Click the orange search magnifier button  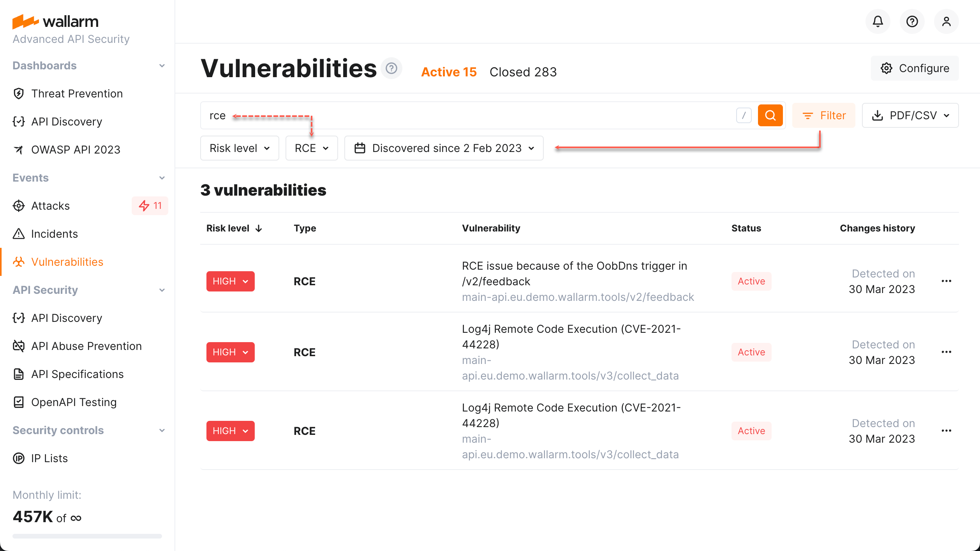pos(770,115)
